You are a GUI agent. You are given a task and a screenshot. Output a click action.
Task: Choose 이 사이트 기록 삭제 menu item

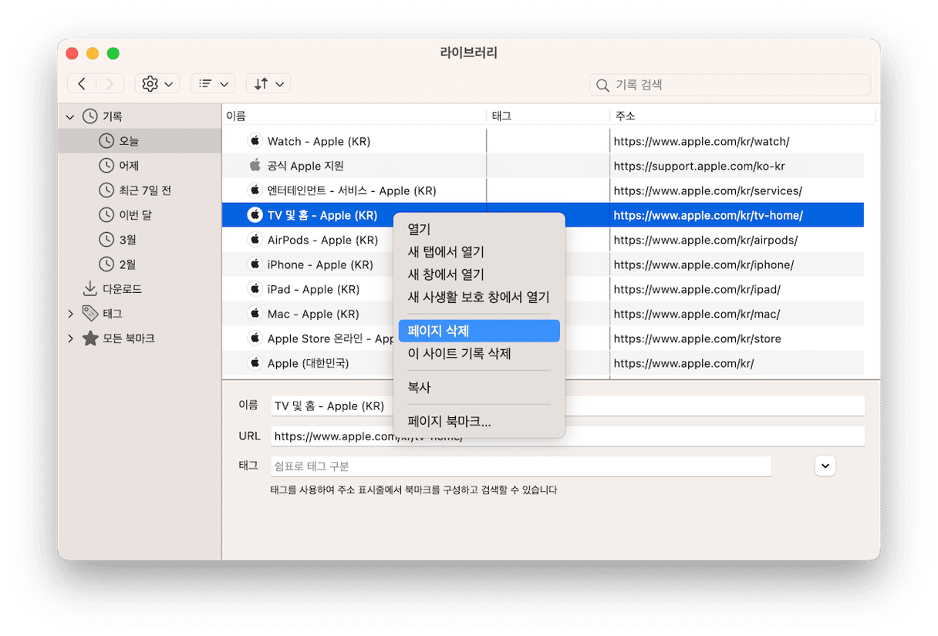tap(479, 353)
